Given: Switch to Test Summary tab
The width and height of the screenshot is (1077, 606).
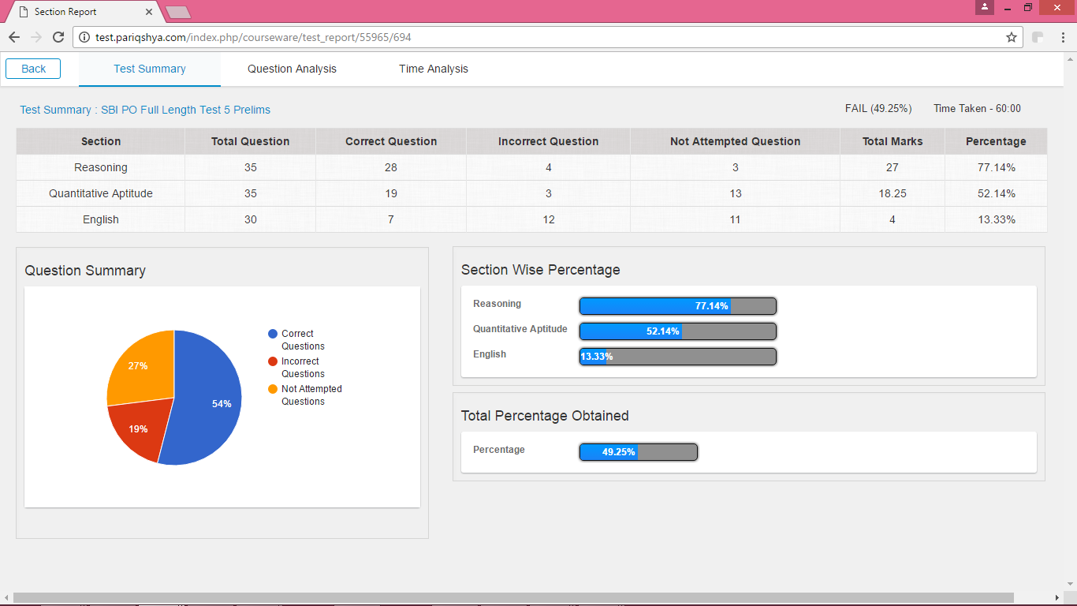Looking at the screenshot, I should (150, 69).
